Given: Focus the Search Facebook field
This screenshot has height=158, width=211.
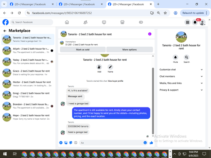Looking at the screenshot, I should point(32,22).
